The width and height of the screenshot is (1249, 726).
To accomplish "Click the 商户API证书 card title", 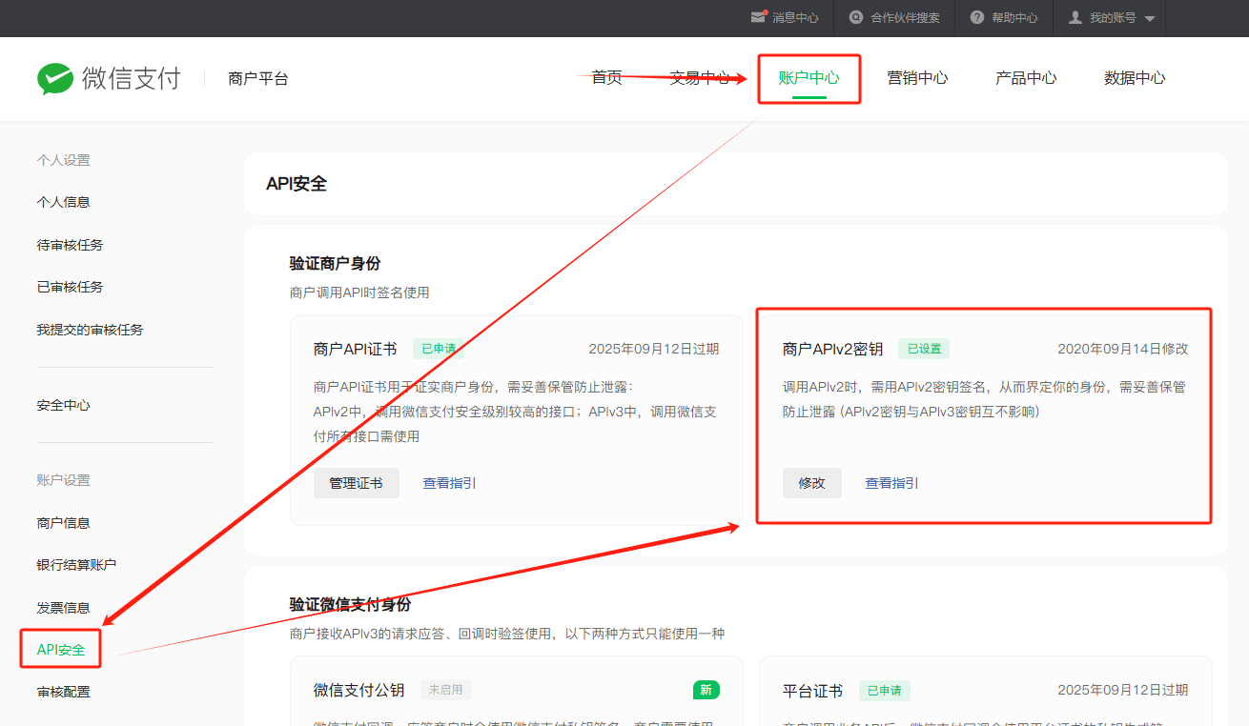I will [355, 349].
